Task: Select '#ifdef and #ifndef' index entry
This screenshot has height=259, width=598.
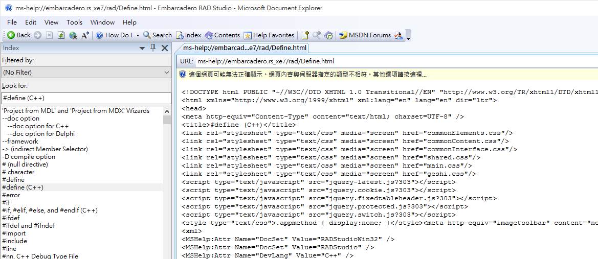Action: (29, 225)
